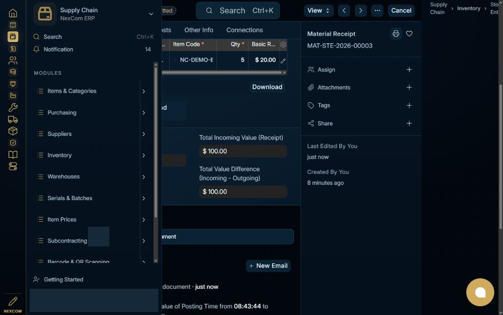
Task: Open the View dropdown
Action: point(318,10)
